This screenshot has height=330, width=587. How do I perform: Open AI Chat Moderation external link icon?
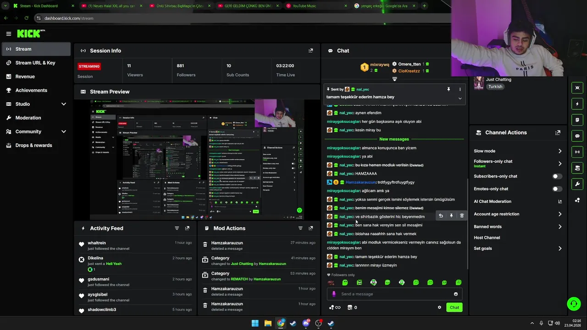[x=560, y=201]
